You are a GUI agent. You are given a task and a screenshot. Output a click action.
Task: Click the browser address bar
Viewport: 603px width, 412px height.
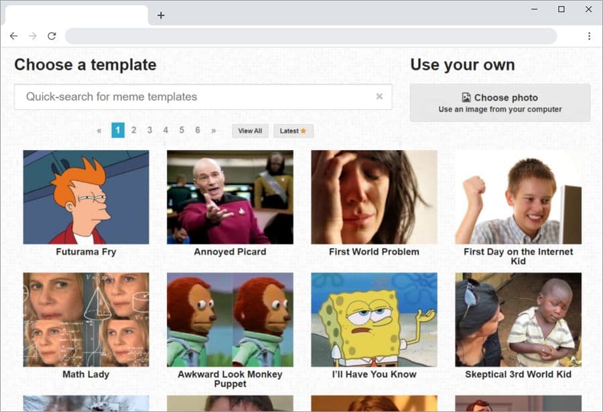(x=311, y=36)
